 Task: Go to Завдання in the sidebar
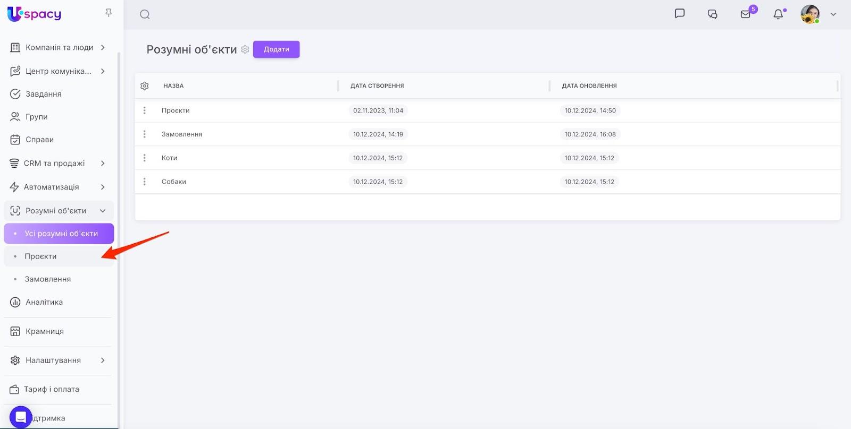coord(43,94)
